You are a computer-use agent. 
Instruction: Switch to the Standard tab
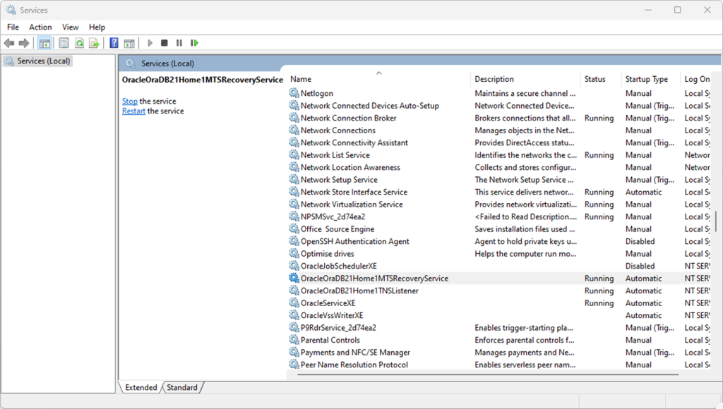(x=182, y=387)
